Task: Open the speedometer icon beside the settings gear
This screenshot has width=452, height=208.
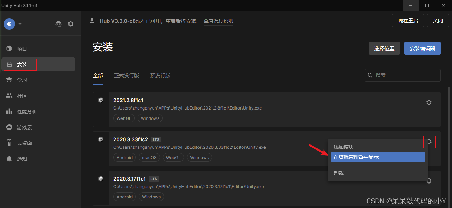Action: (x=59, y=24)
